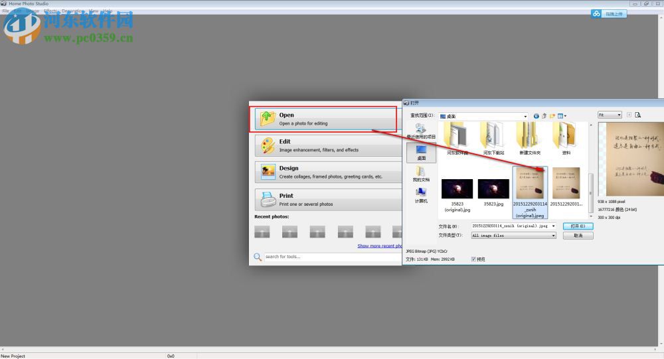The image size is (664, 359).
Task: Click the 拖拽上传 cloud upload button
Action: click(x=608, y=14)
